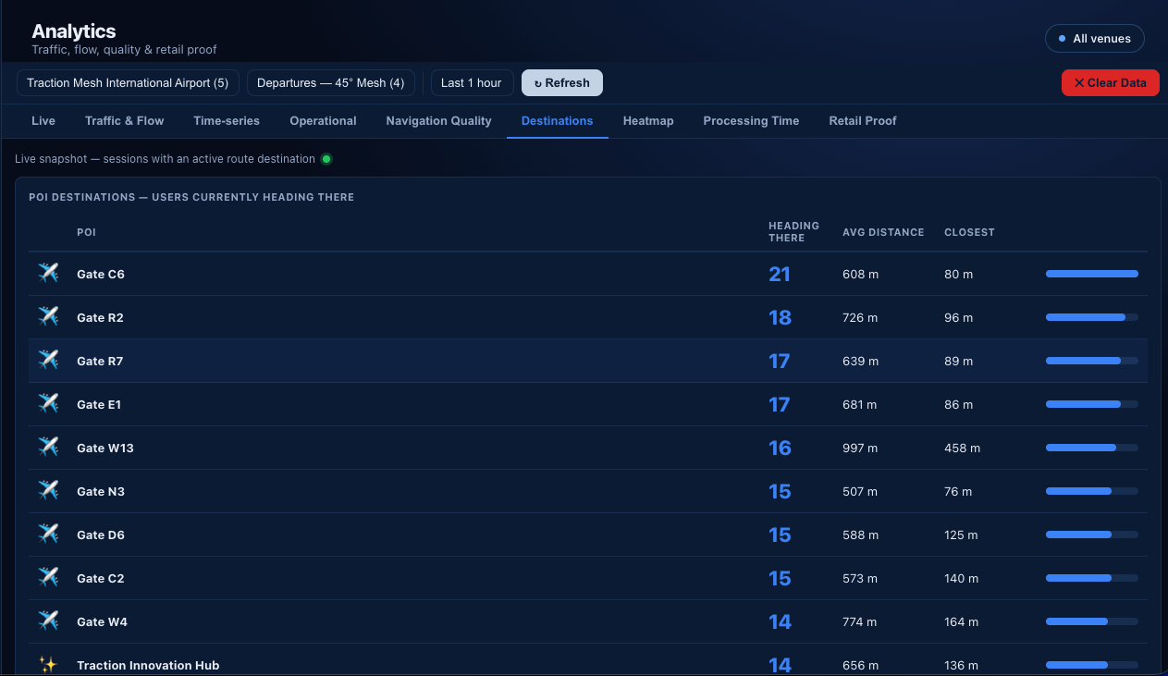Click the 125 m closest distance value
This screenshot has height=676, width=1168.
962,535
